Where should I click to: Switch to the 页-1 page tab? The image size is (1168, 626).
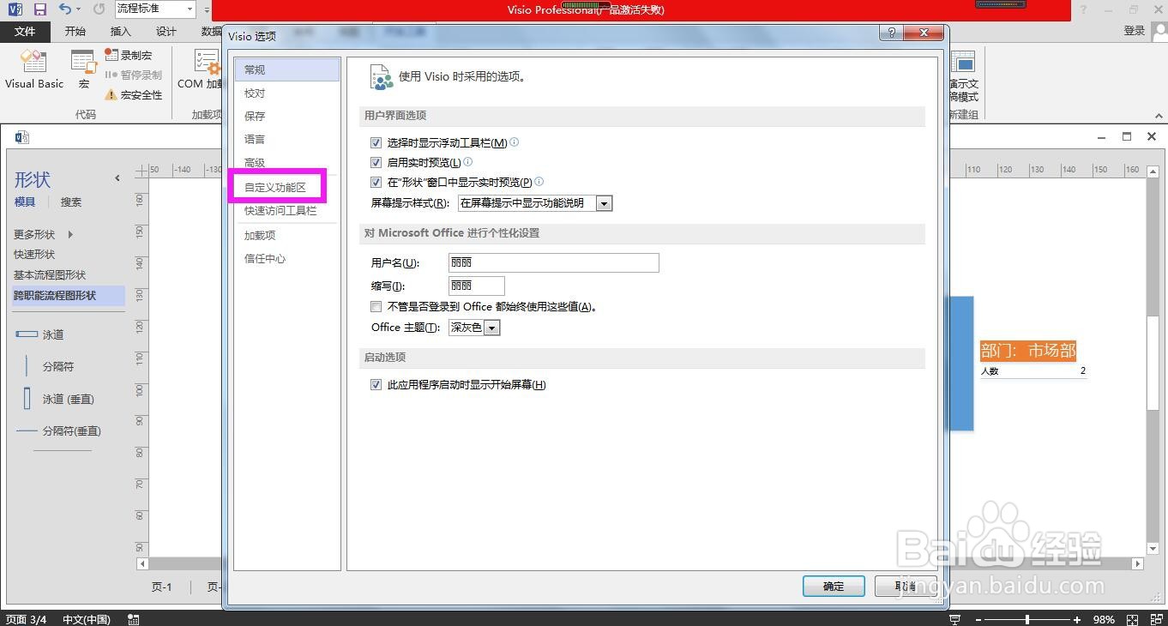(x=162, y=587)
